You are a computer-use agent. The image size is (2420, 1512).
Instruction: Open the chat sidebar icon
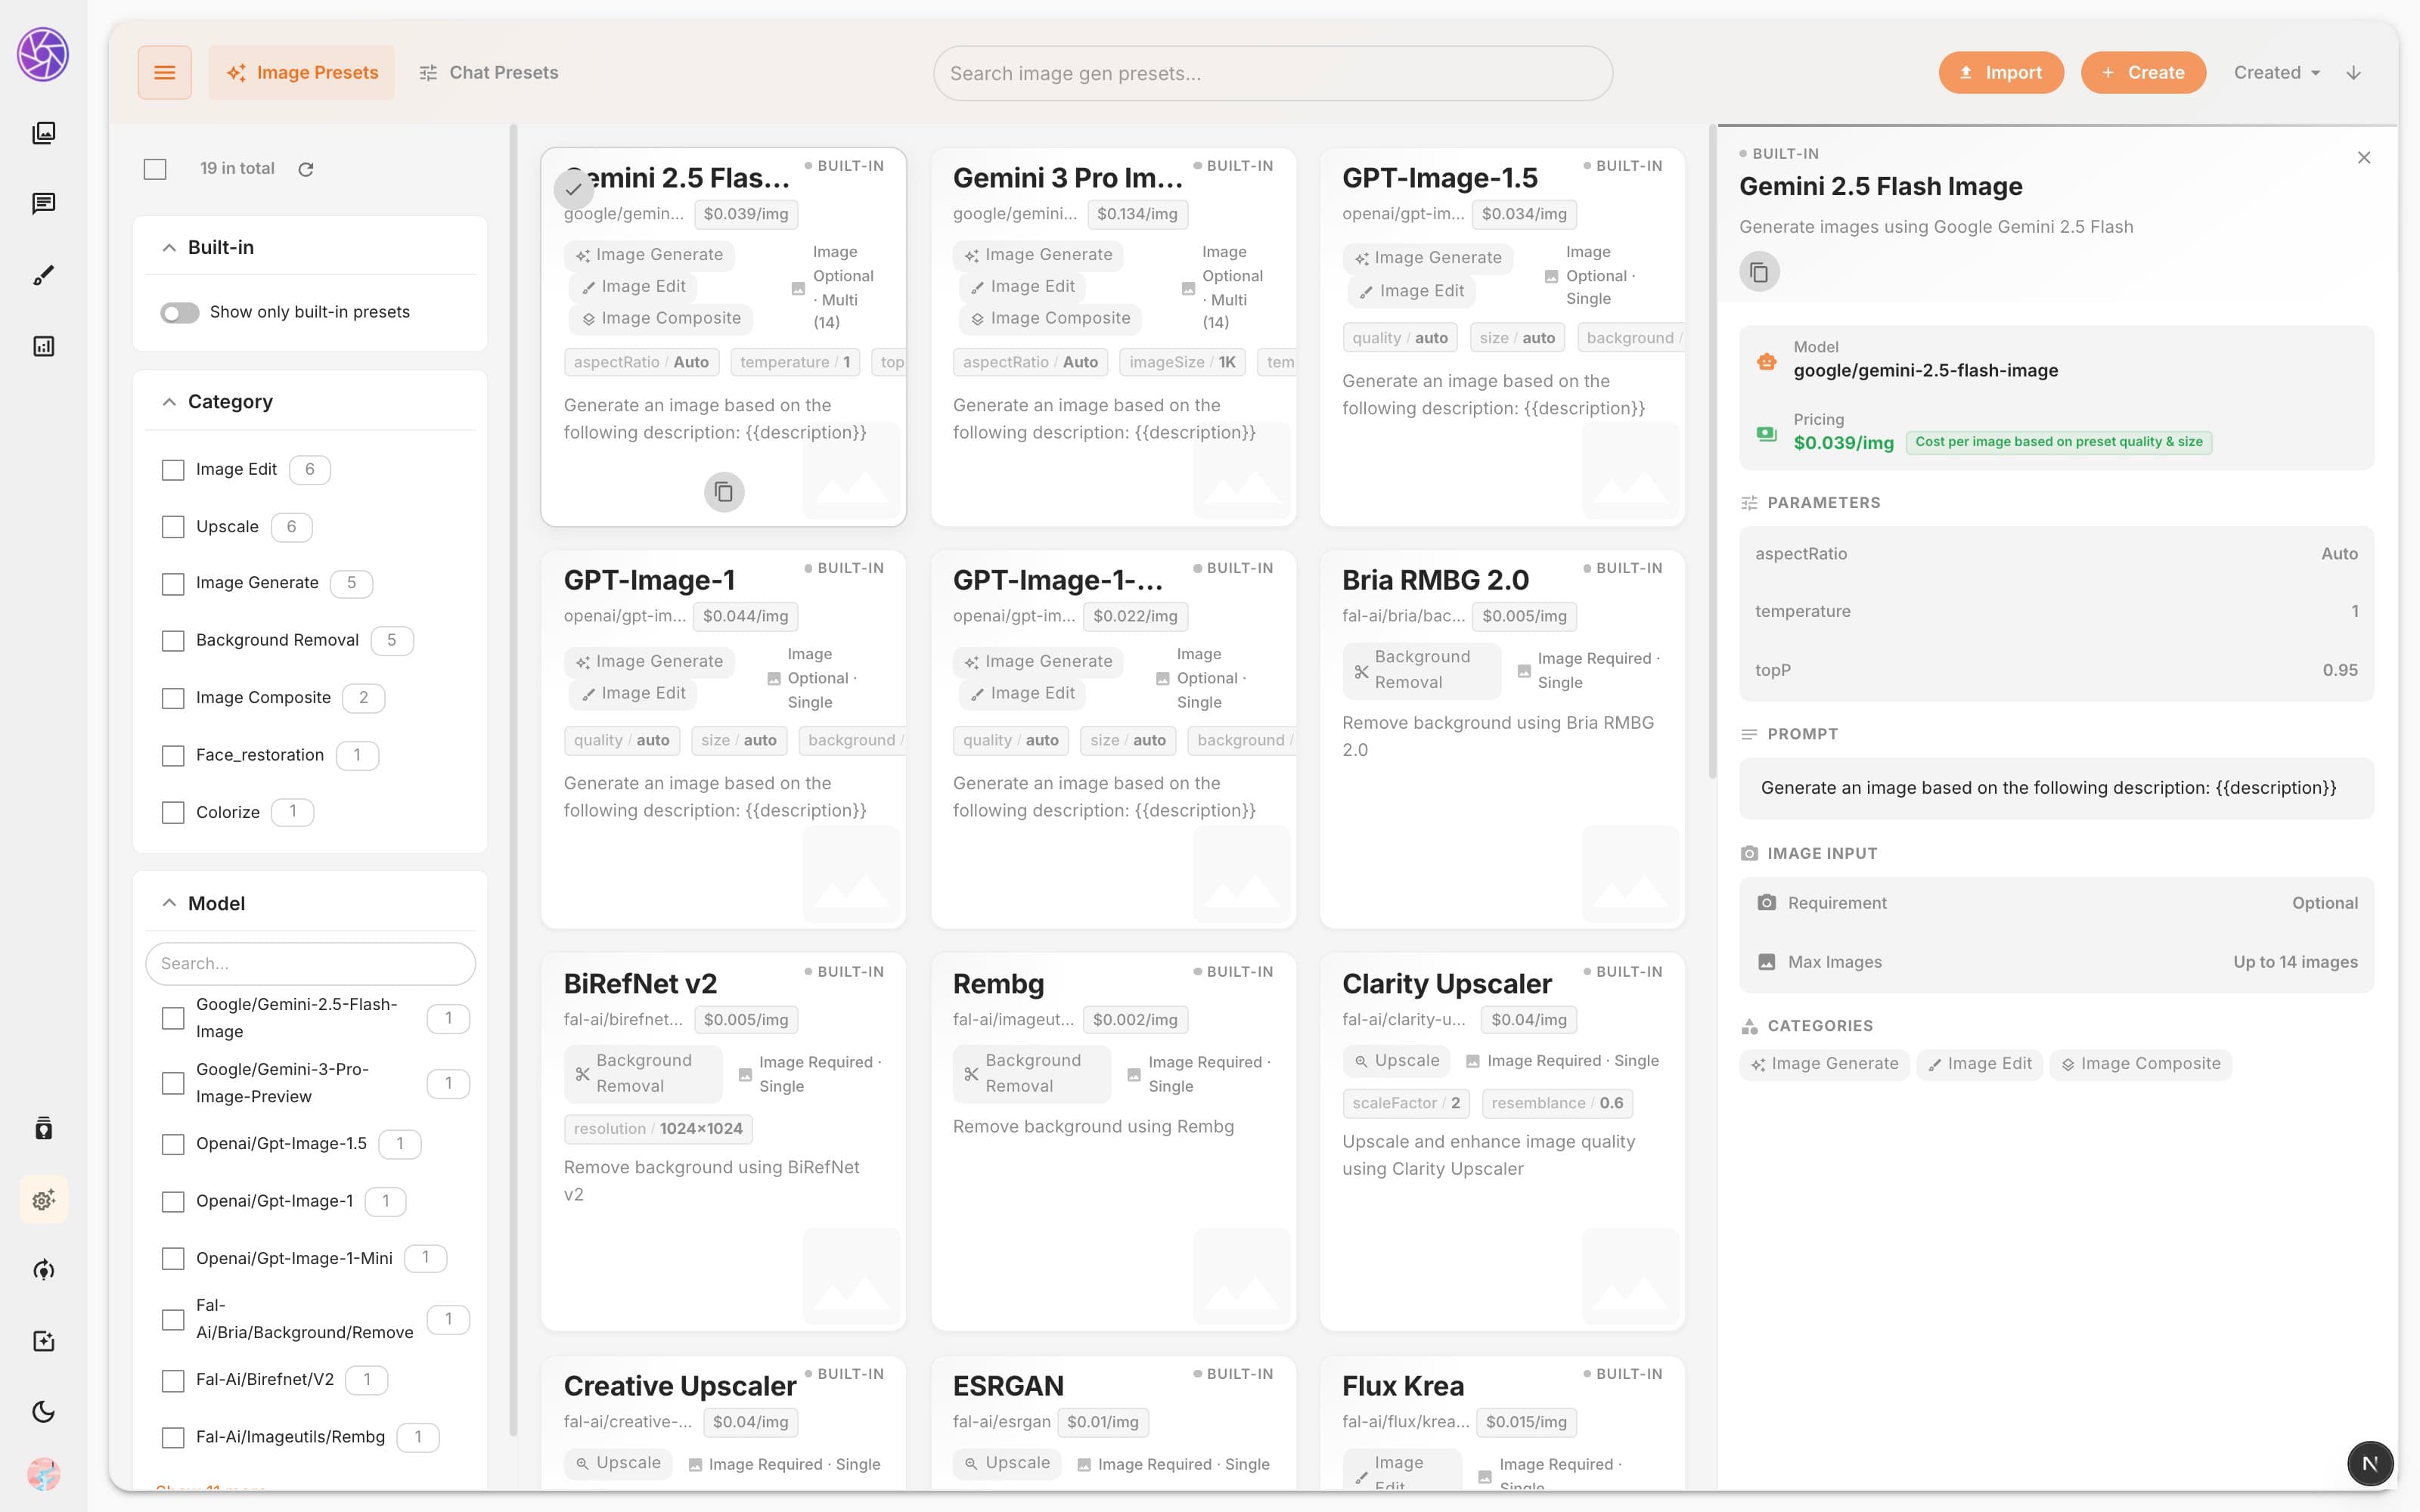tap(43, 204)
